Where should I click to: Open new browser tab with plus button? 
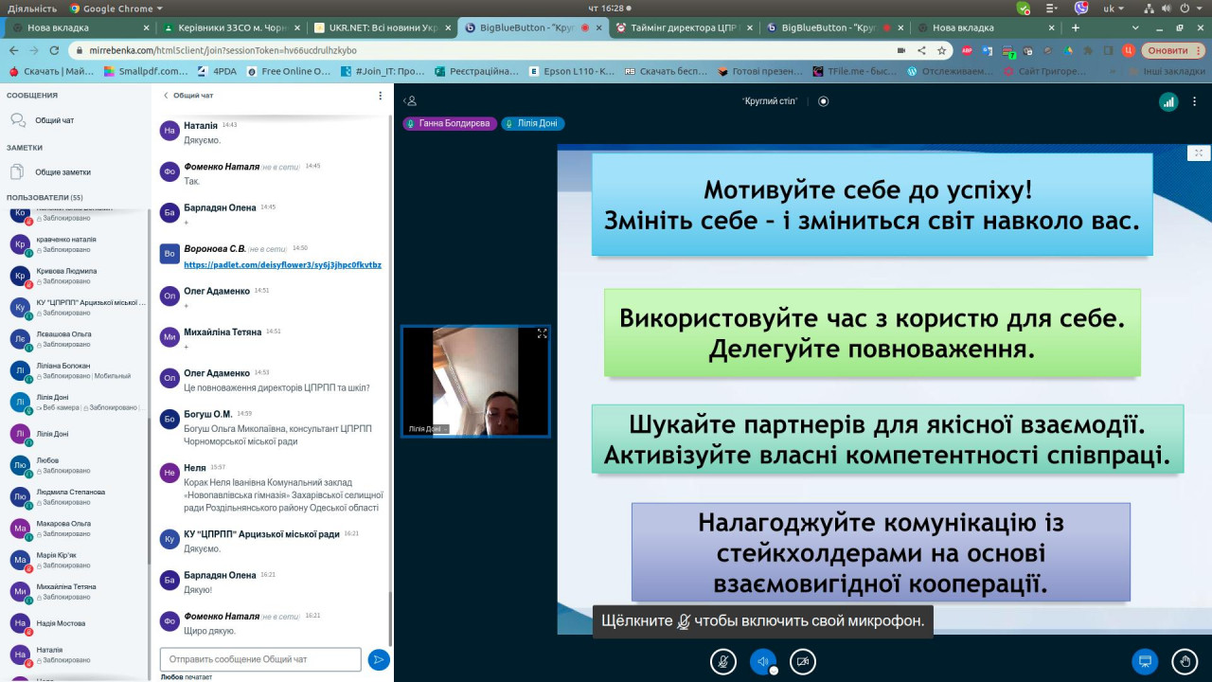tap(1075, 27)
